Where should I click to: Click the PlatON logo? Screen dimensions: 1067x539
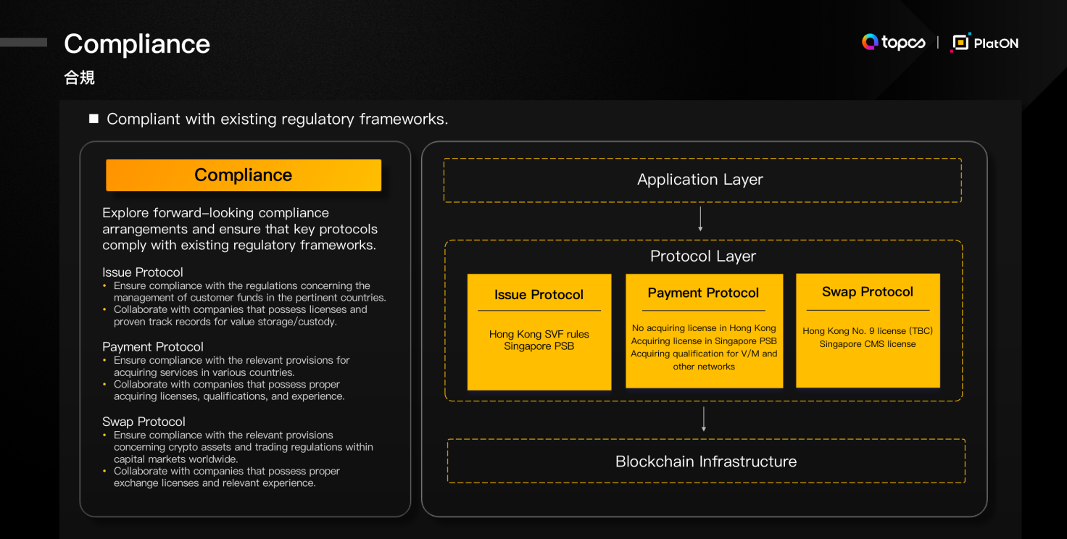984,43
